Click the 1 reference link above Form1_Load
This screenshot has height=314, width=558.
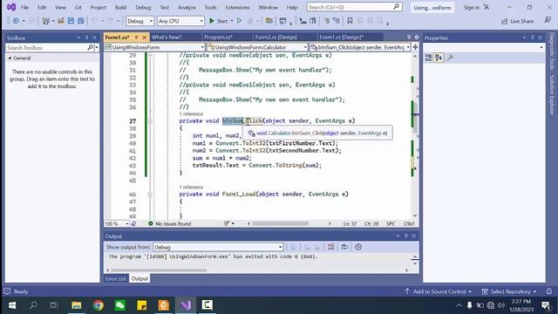click(x=191, y=187)
